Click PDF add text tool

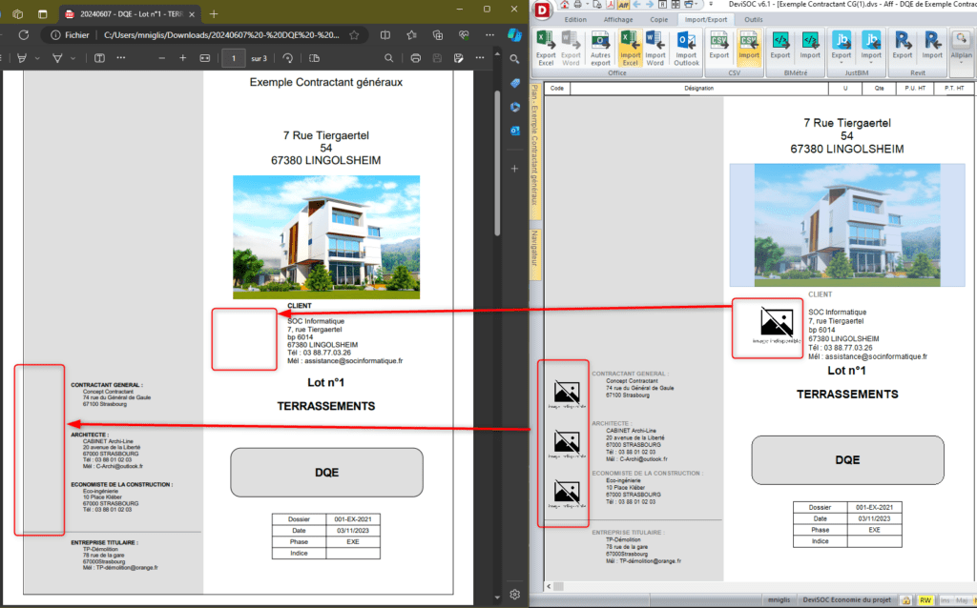point(99,58)
